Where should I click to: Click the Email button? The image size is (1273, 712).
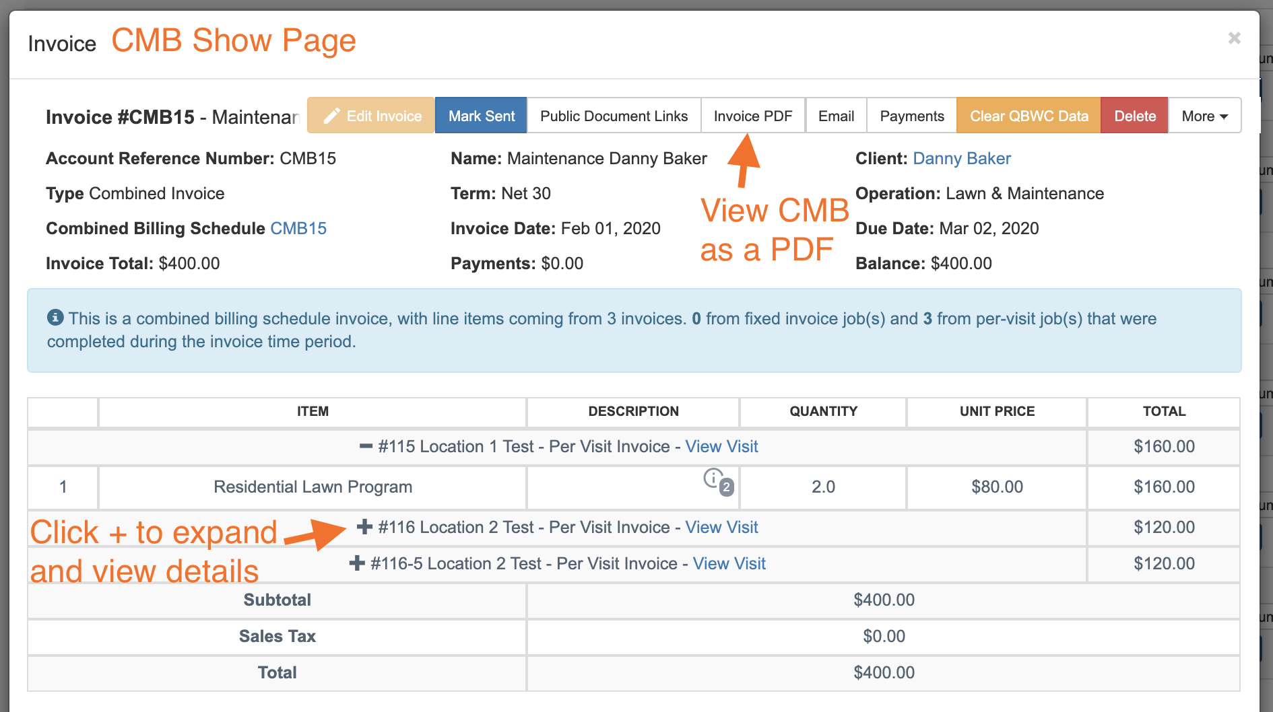(836, 116)
